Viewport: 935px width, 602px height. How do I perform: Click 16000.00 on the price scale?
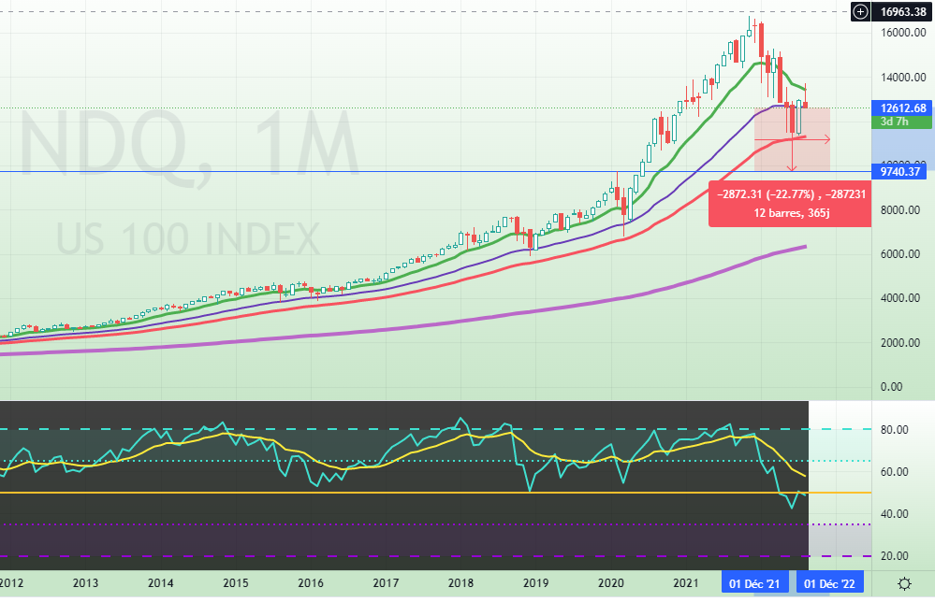tap(903, 33)
